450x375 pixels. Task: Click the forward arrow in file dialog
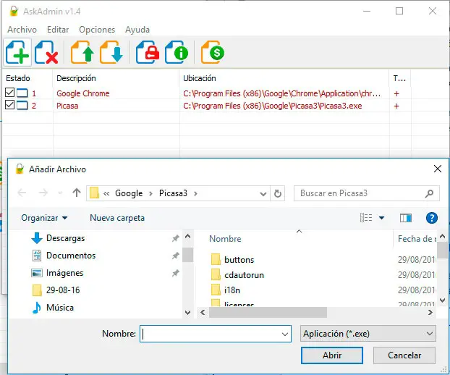[43, 193]
